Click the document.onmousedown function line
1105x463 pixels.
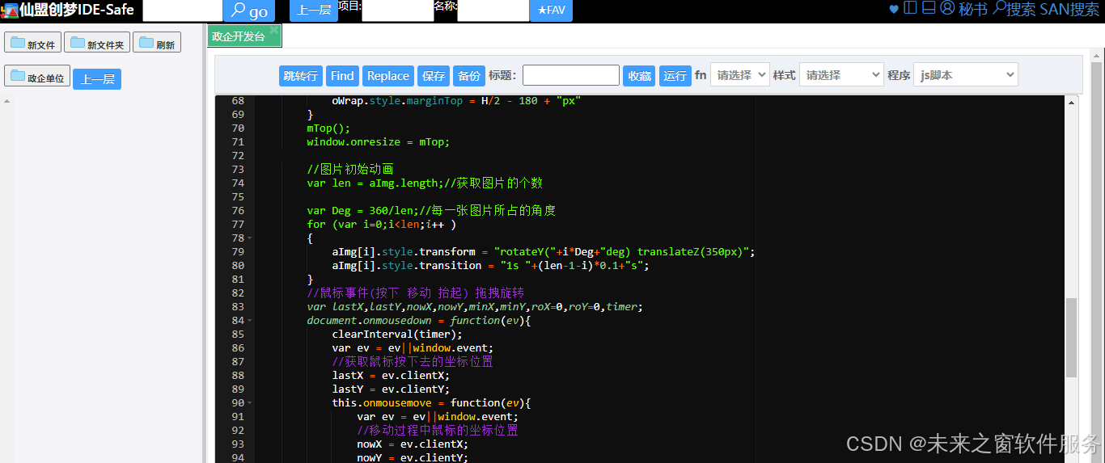point(418,320)
